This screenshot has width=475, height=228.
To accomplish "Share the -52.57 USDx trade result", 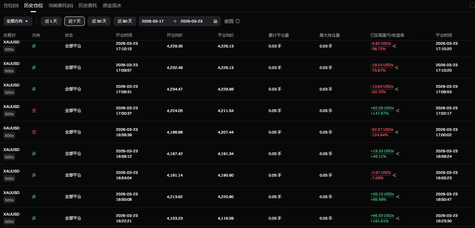I will point(397,132).
